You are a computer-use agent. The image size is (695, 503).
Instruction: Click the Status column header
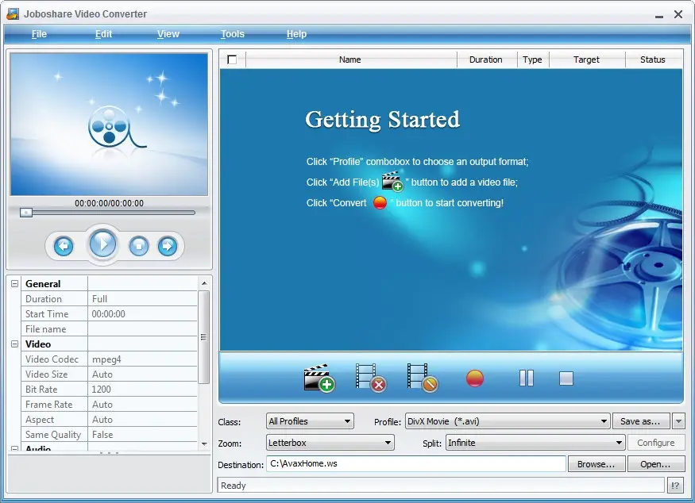pyautogui.click(x=654, y=60)
